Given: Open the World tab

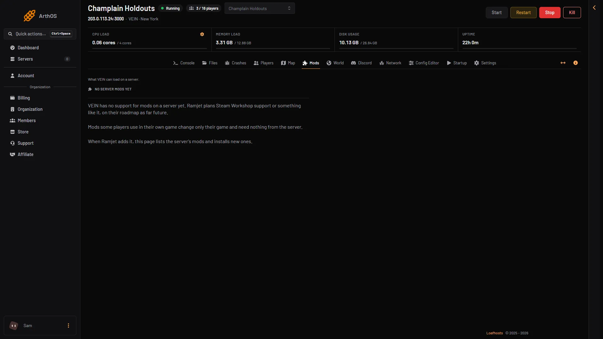Looking at the screenshot, I should [335, 63].
